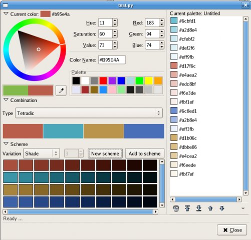The image size is (251, 240).
Task: Collapse the Current color section
Action: [6, 13]
